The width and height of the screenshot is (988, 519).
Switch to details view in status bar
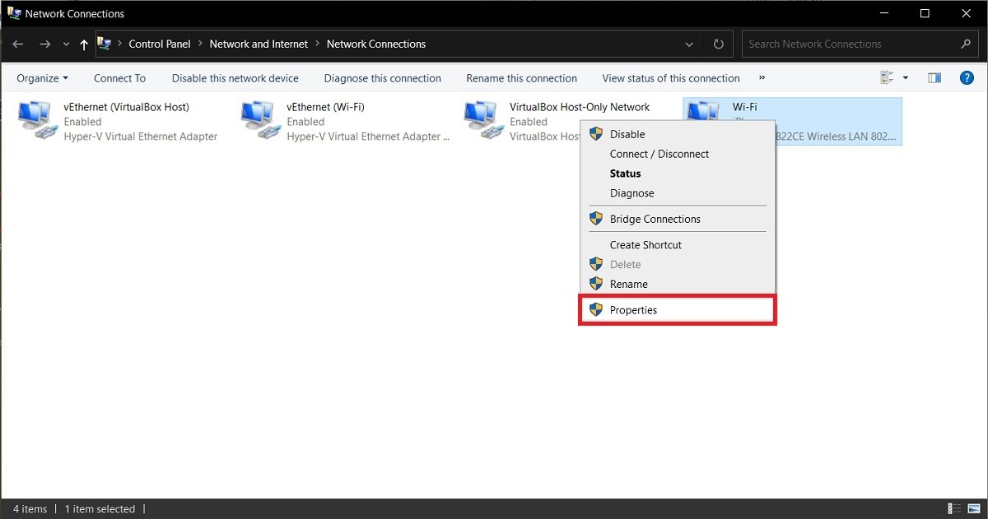954,509
